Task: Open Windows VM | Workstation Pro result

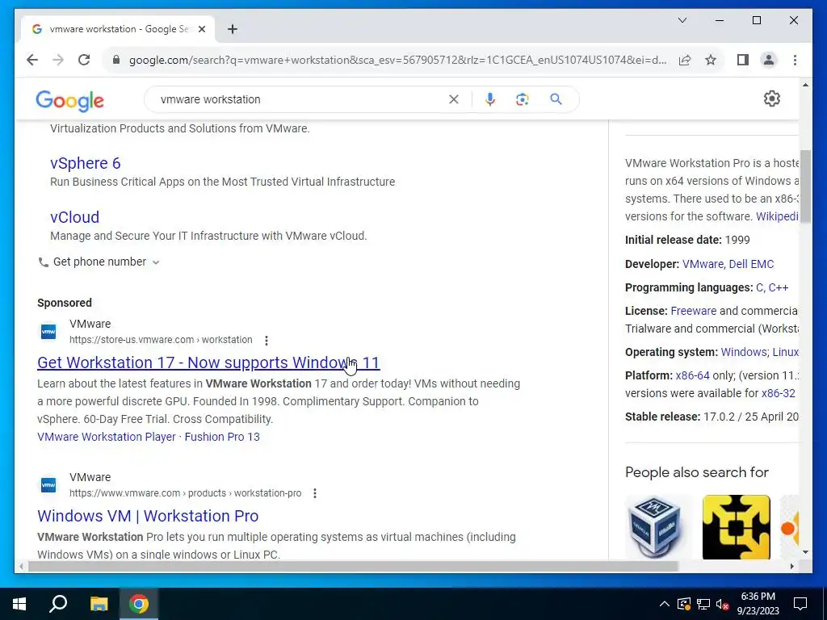Action: (148, 516)
